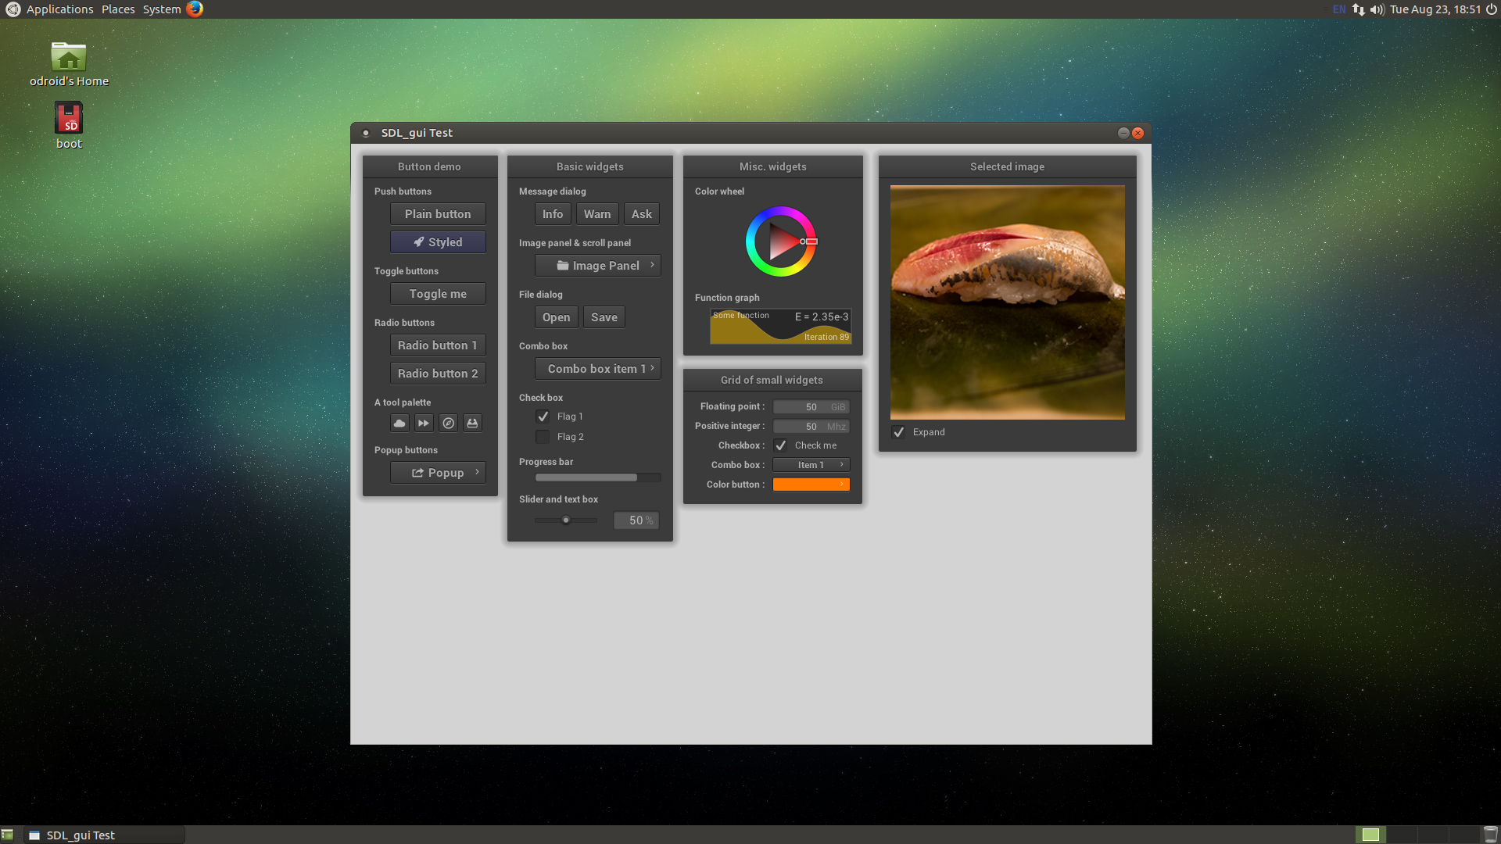Open the Applications menu
1501x844 pixels.
[x=59, y=9]
